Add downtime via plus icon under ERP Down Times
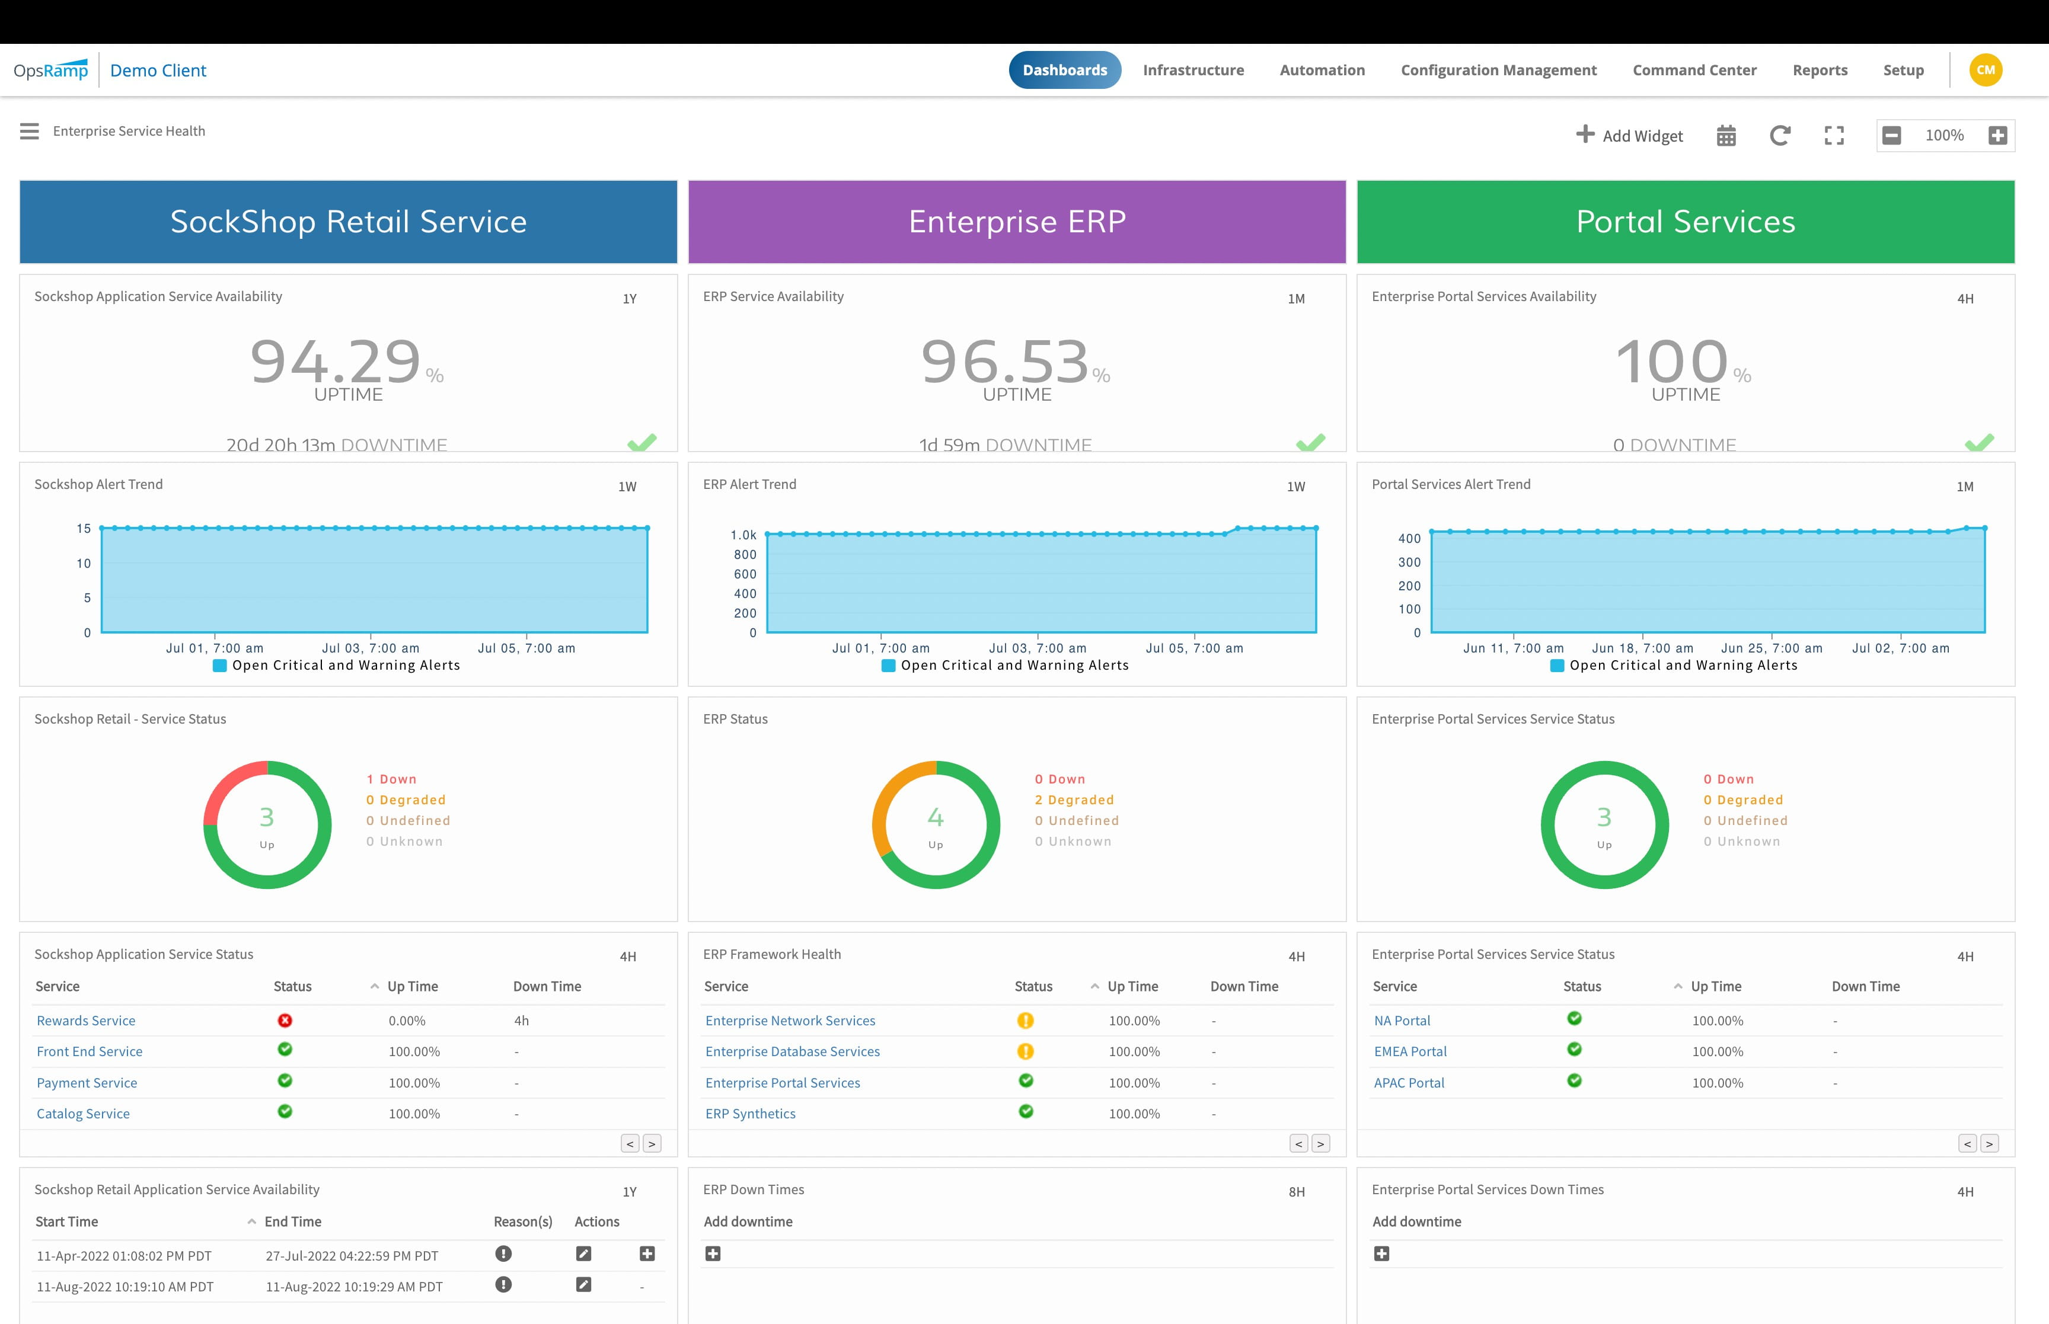Image resolution: width=2049 pixels, height=1324 pixels. 713,1253
